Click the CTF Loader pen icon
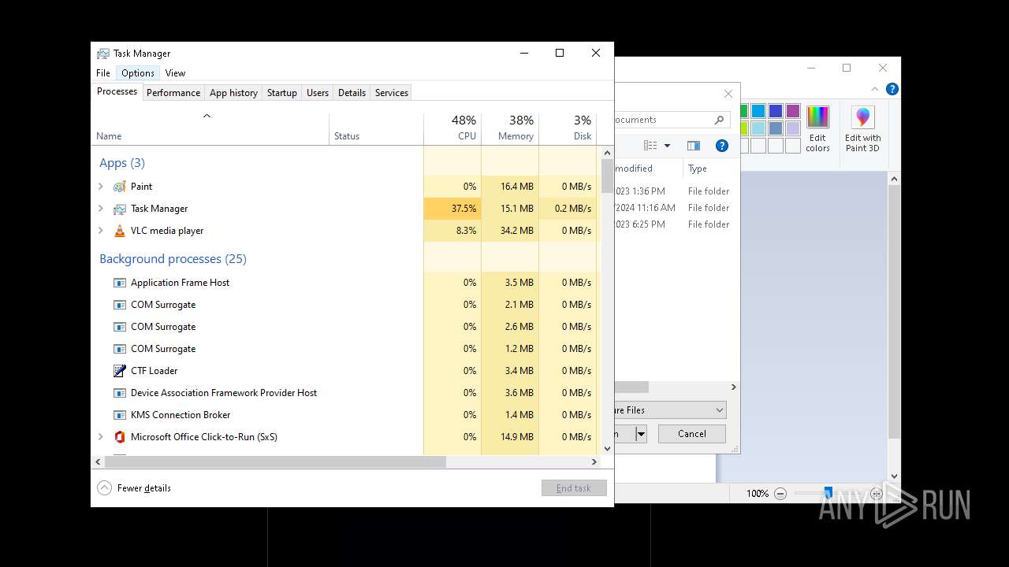This screenshot has width=1009, height=567. tap(119, 371)
